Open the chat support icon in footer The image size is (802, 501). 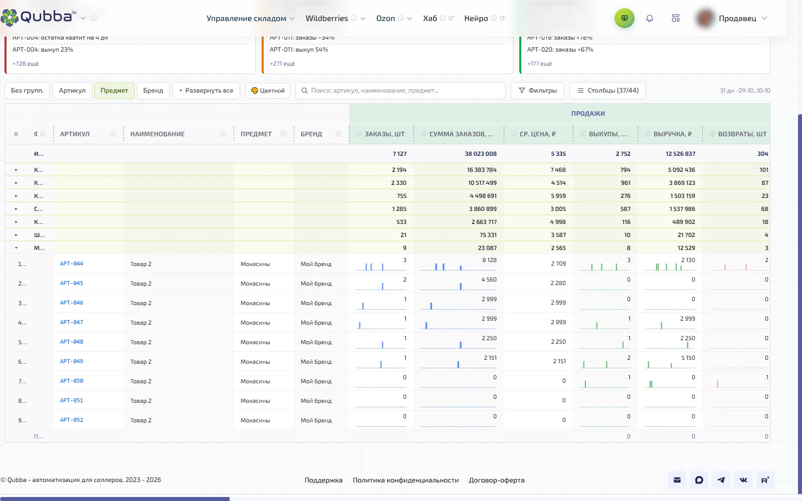[x=699, y=480]
